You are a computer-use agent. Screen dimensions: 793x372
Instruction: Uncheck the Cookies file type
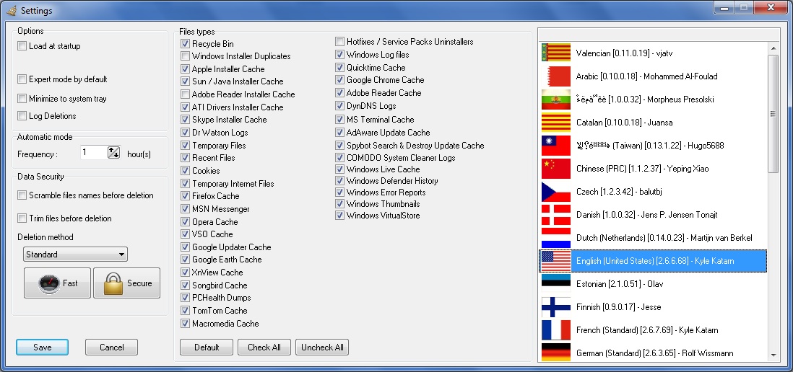tap(185, 171)
